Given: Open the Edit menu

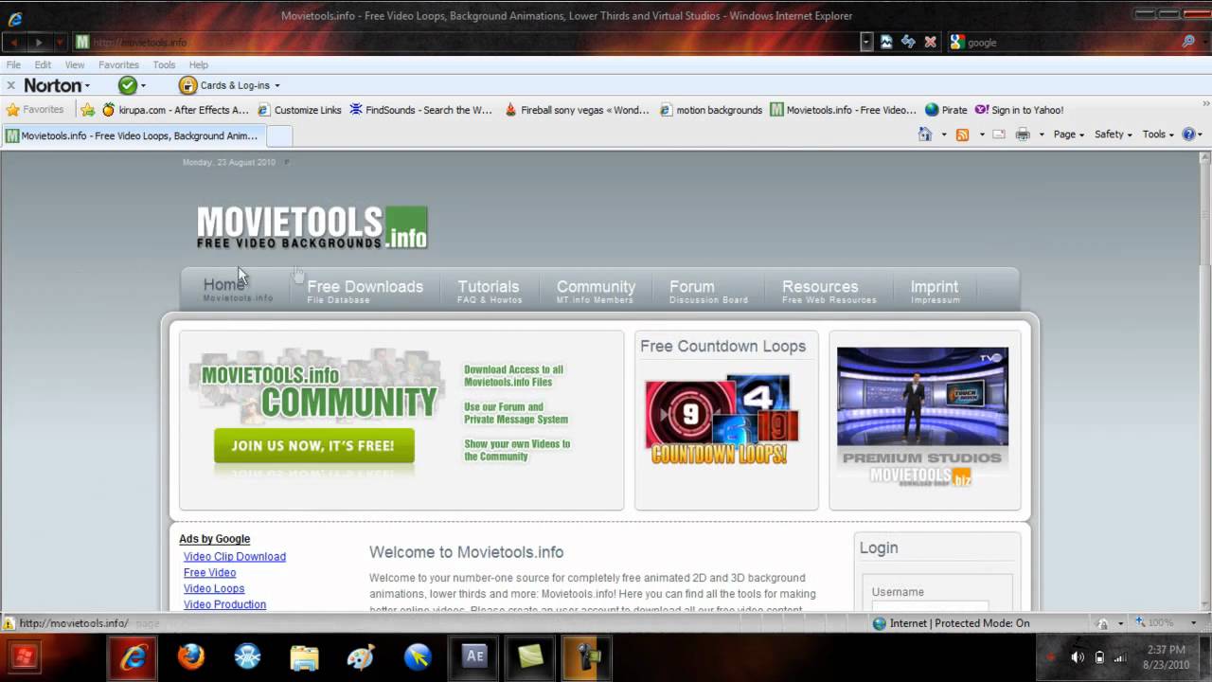Looking at the screenshot, I should pyautogui.click(x=43, y=64).
